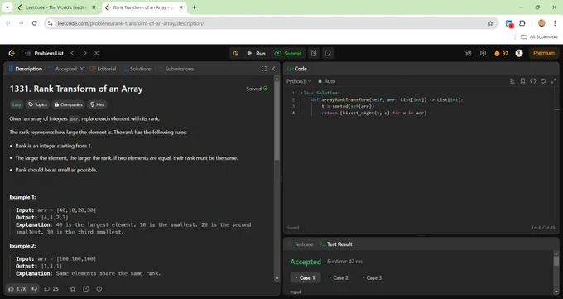Open All Bookmarks folder

click(539, 36)
